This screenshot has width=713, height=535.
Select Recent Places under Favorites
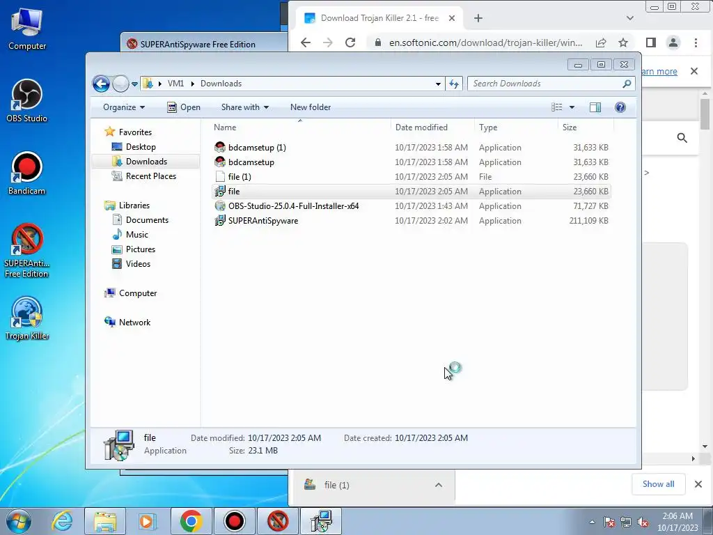(150, 176)
